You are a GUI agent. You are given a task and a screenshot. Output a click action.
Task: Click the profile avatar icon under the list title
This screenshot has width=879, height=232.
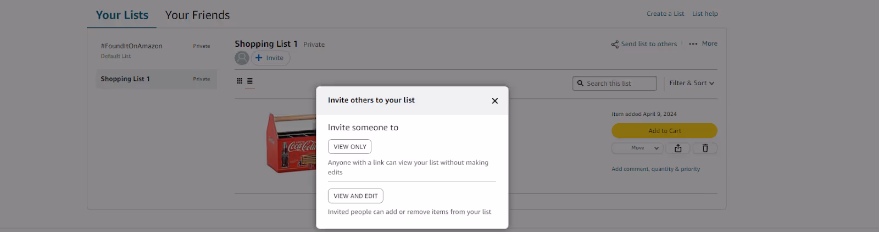[x=242, y=58]
